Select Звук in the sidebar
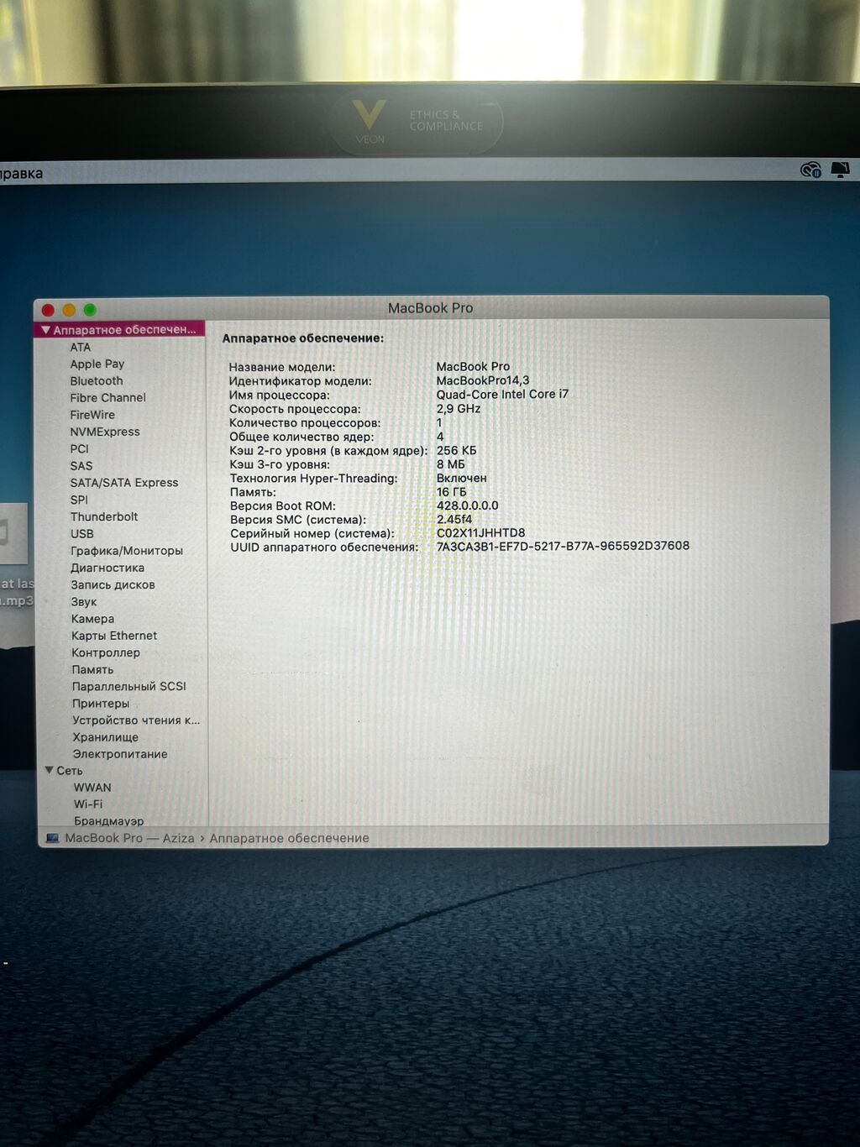The image size is (860, 1147). point(84,601)
